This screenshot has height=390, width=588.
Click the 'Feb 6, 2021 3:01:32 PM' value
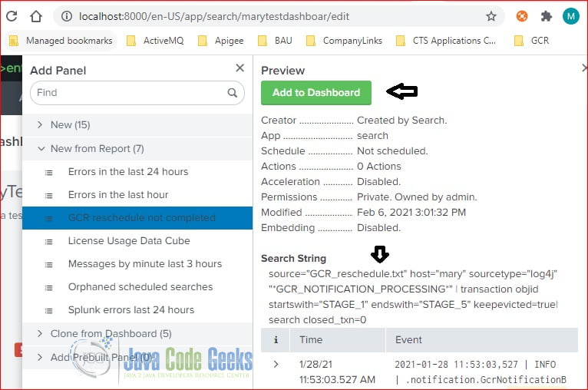pyautogui.click(x=411, y=212)
